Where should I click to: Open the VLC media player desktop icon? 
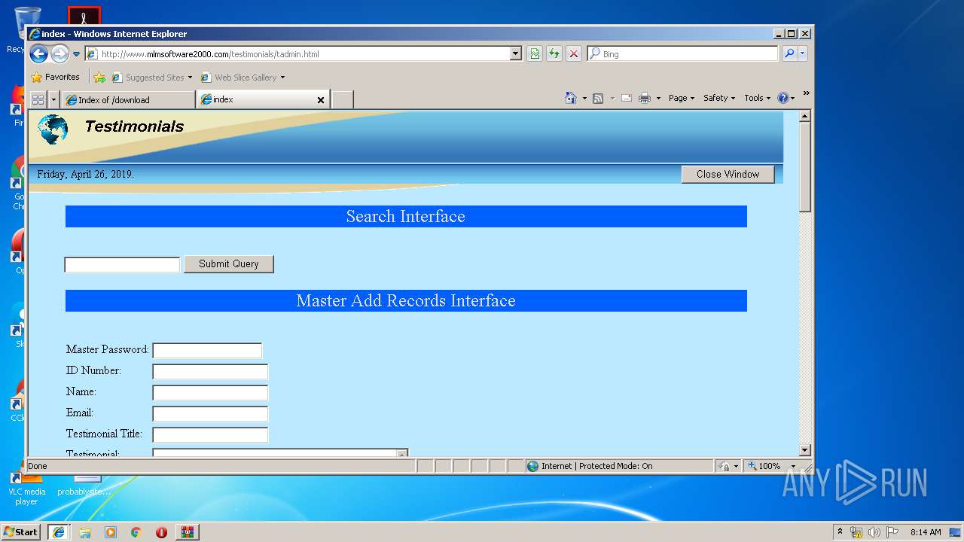pyautogui.click(x=26, y=488)
